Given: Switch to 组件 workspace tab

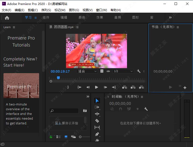Looking at the screenshot, I should tap(46, 17).
